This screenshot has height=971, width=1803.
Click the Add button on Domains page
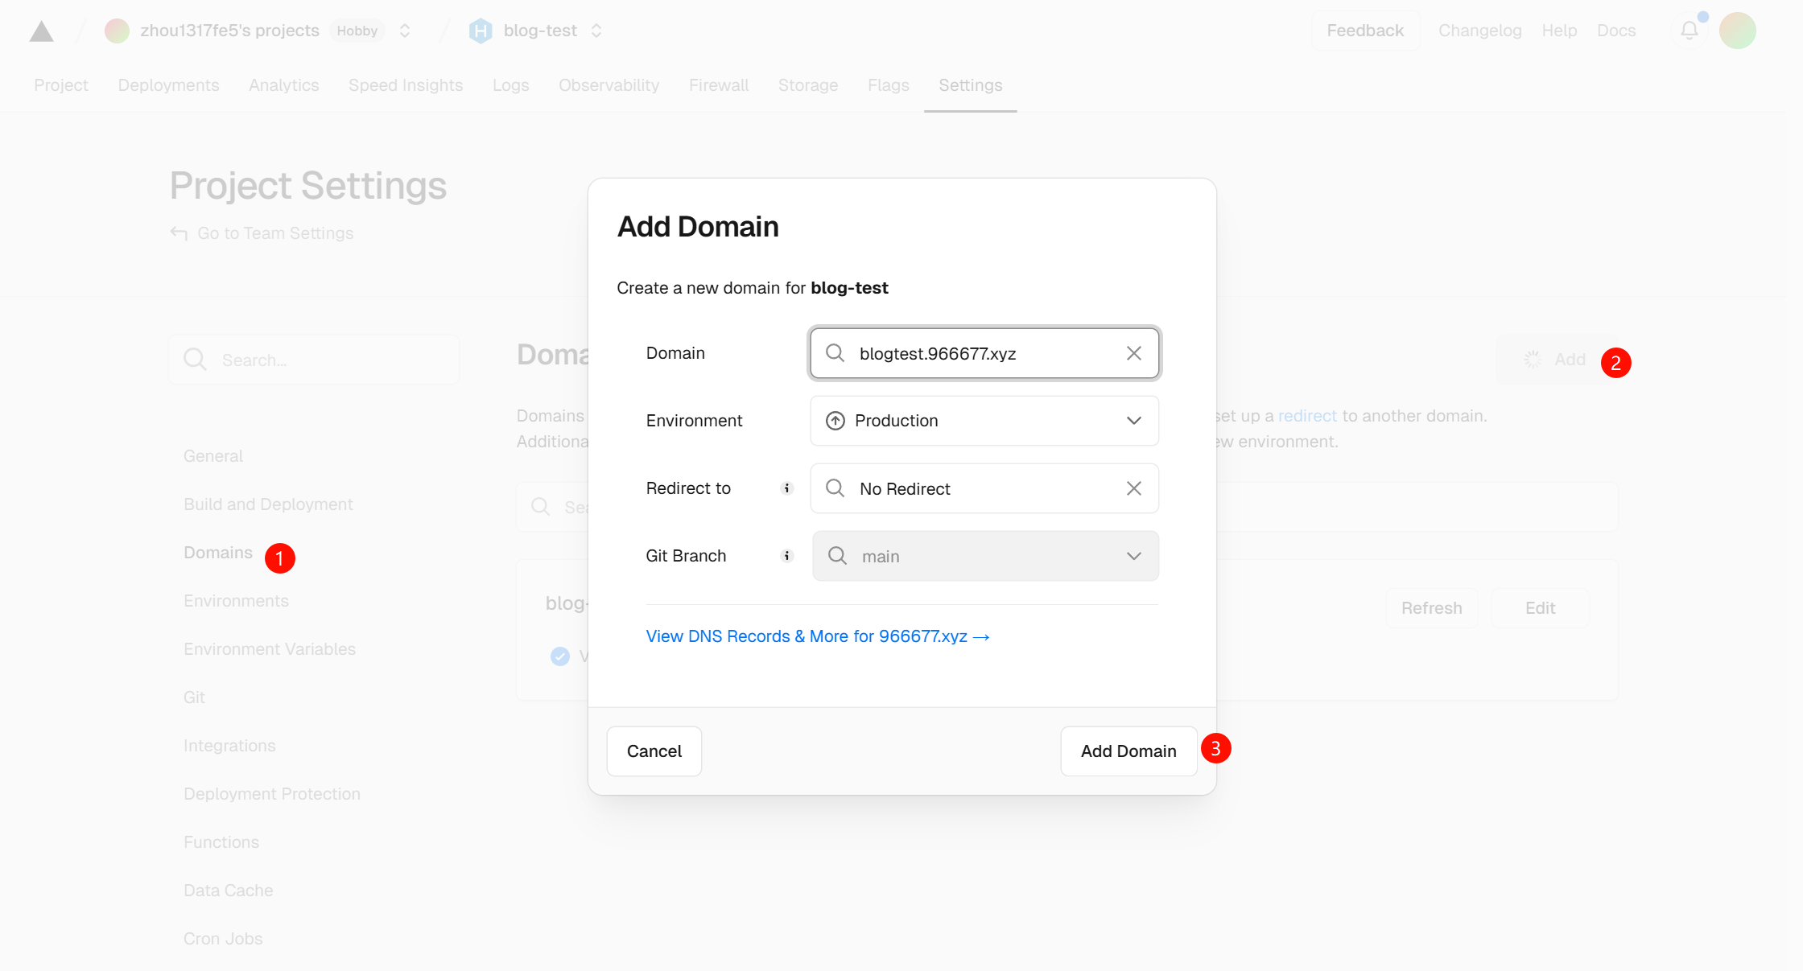point(1555,360)
